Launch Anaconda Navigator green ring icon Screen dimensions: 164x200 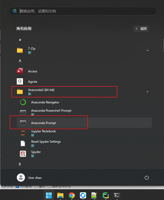pos(23,102)
